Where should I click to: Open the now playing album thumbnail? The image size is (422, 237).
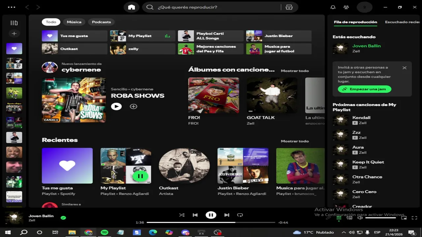coord(14,218)
